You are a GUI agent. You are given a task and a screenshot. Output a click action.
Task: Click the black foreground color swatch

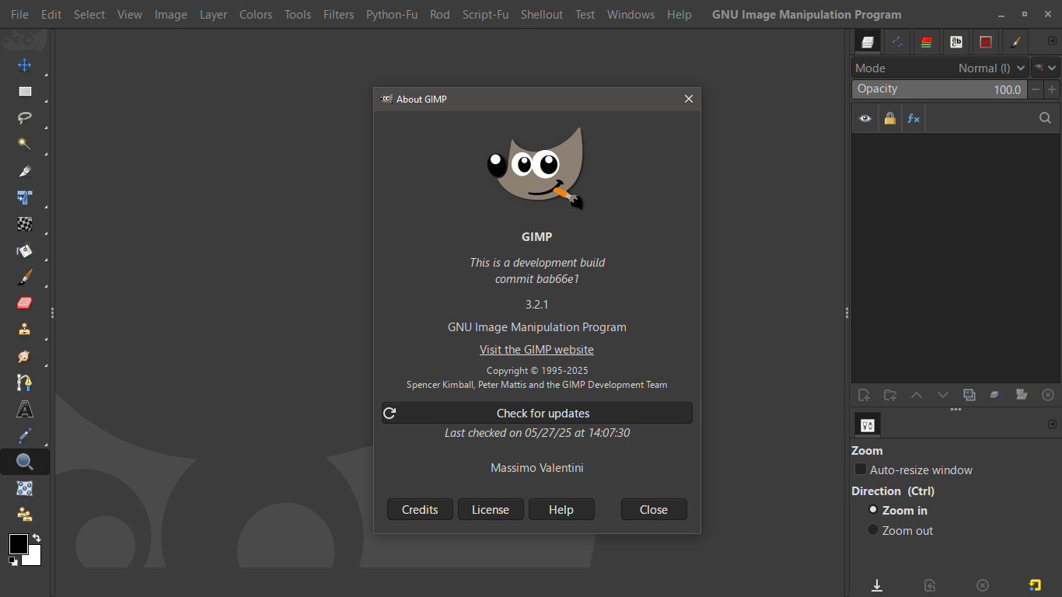click(18, 543)
